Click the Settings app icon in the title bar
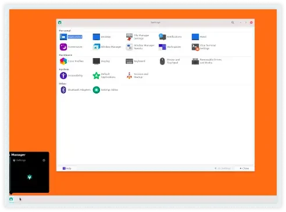This screenshot has width=286, height=212. 60,23
